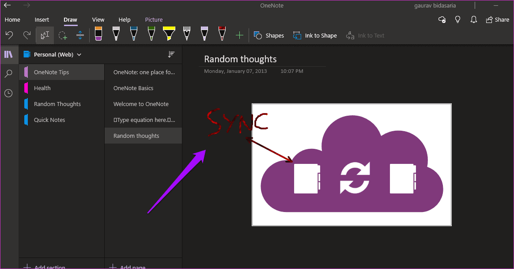Image resolution: width=514 pixels, height=269 pixels.
Task: Pick the blue pen
Action: [x=134, y=34]
